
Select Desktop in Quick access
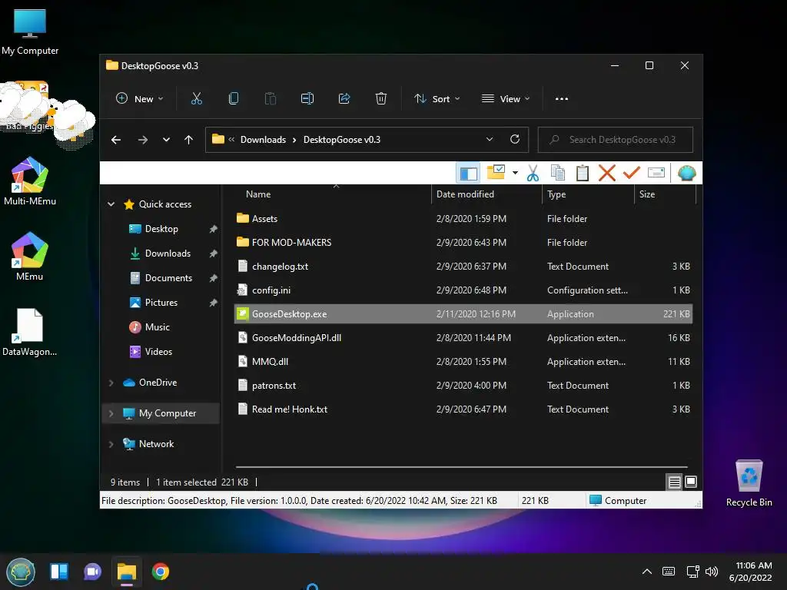[x=161, y=229]
